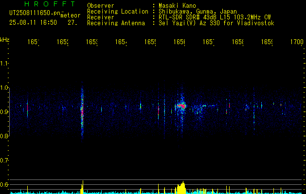
Task: Click the date 25.08.11 16:50
Action: 33,23
